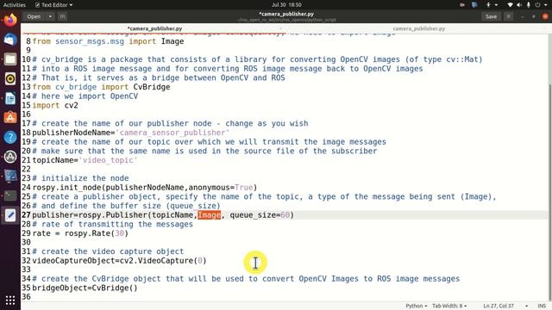The height and width of the screenshot is (310, 552).
Task: Click comment '# here we import OpenCV'
Action: pyautogui.click(x=85, y=96)
